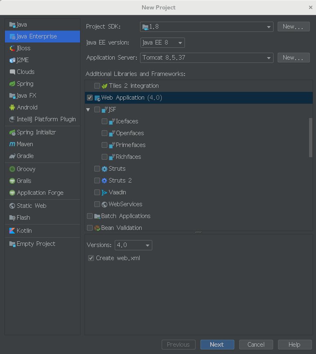The height and width of the screenshot is (354, 316).
Task: Click the Clouds speech bubble icon
Action: [x=12, y=72]
